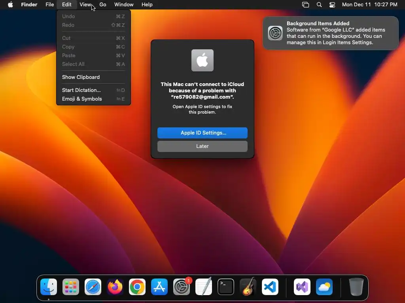405x303 pixels.
Task: Close the open Edit menu
Action: (66, 5)
